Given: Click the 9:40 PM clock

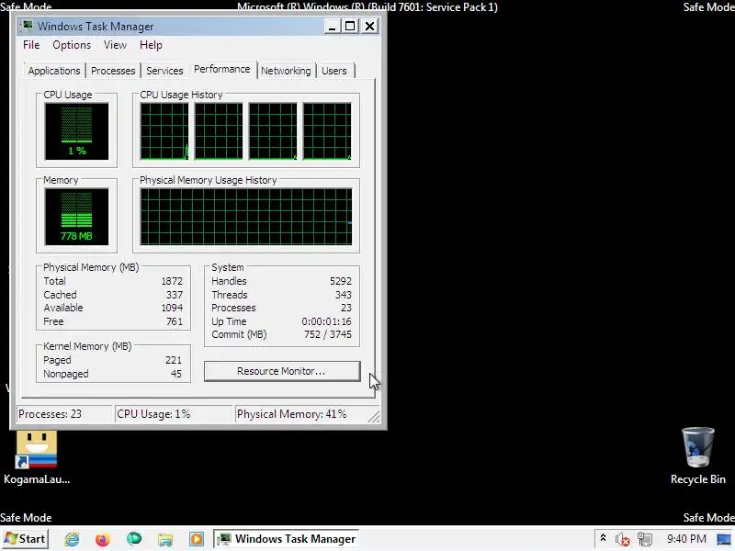Looking at the screenshot, I should click(x=686, y=539).
